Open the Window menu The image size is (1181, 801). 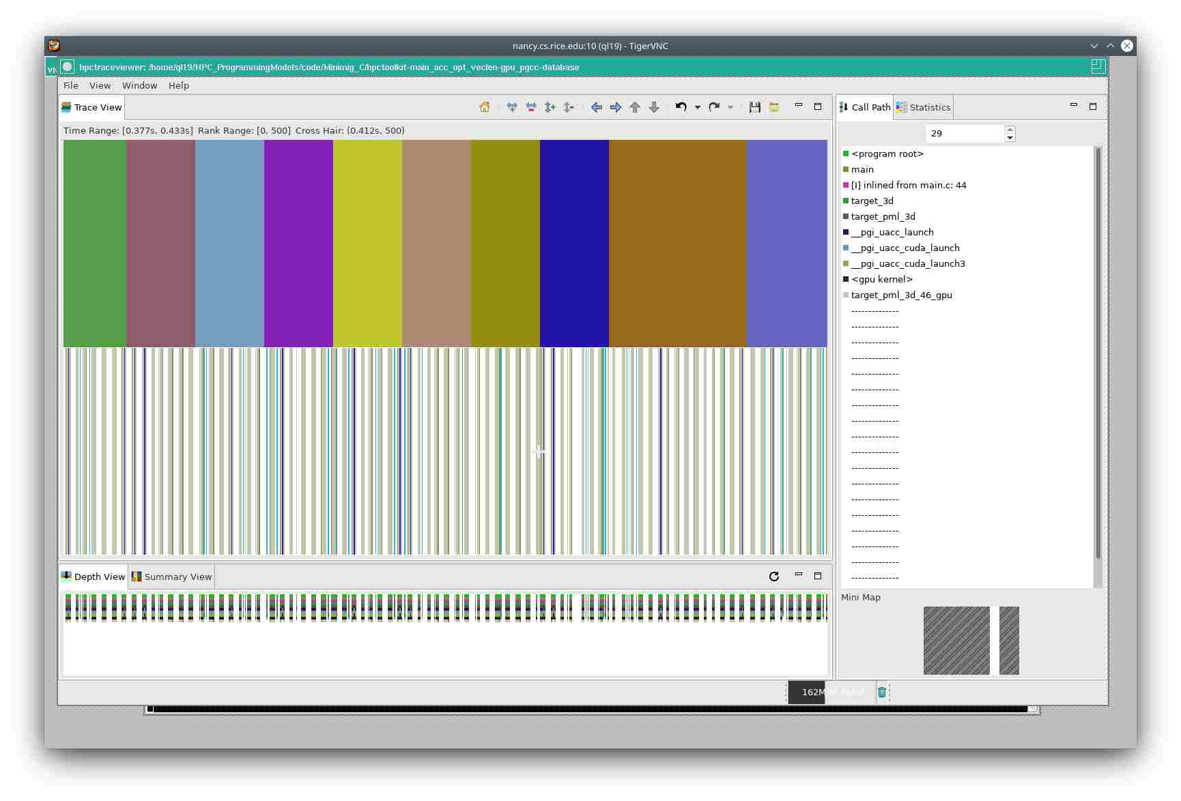point(139,85)
